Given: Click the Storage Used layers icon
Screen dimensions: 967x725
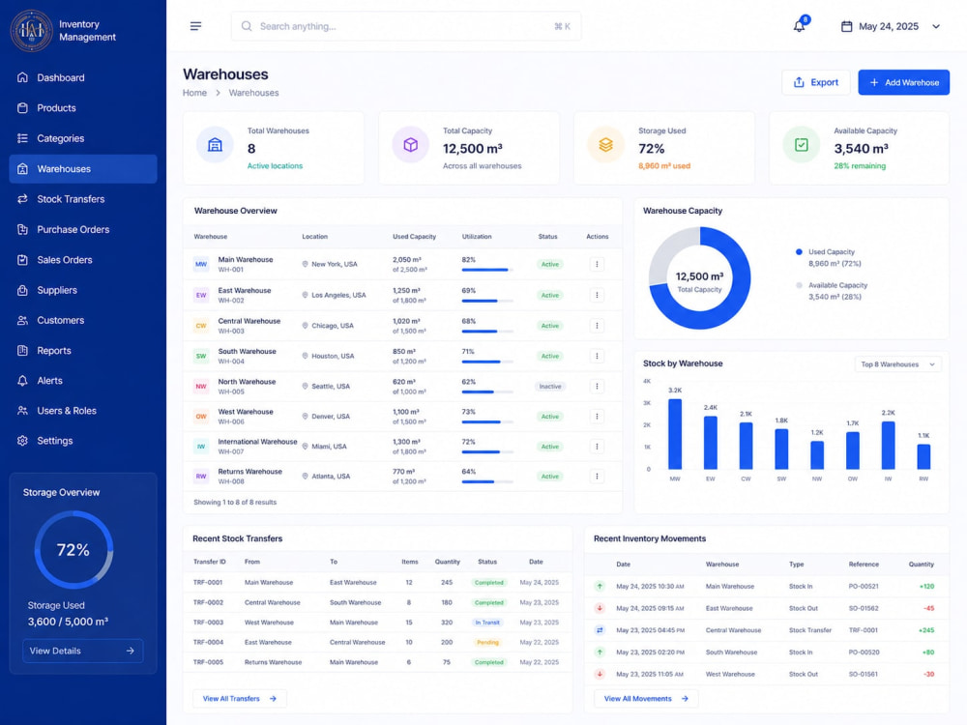Looking at the screenshot, I should [605, 145].
